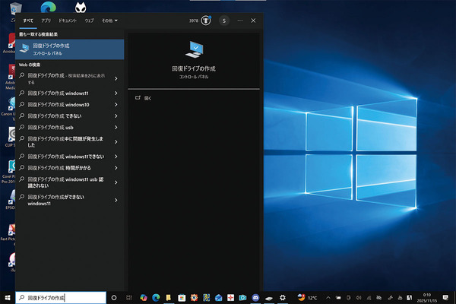The image size is (456, 304).
Task: Open the Mail app on taskbar
Action: coord(218,298)
